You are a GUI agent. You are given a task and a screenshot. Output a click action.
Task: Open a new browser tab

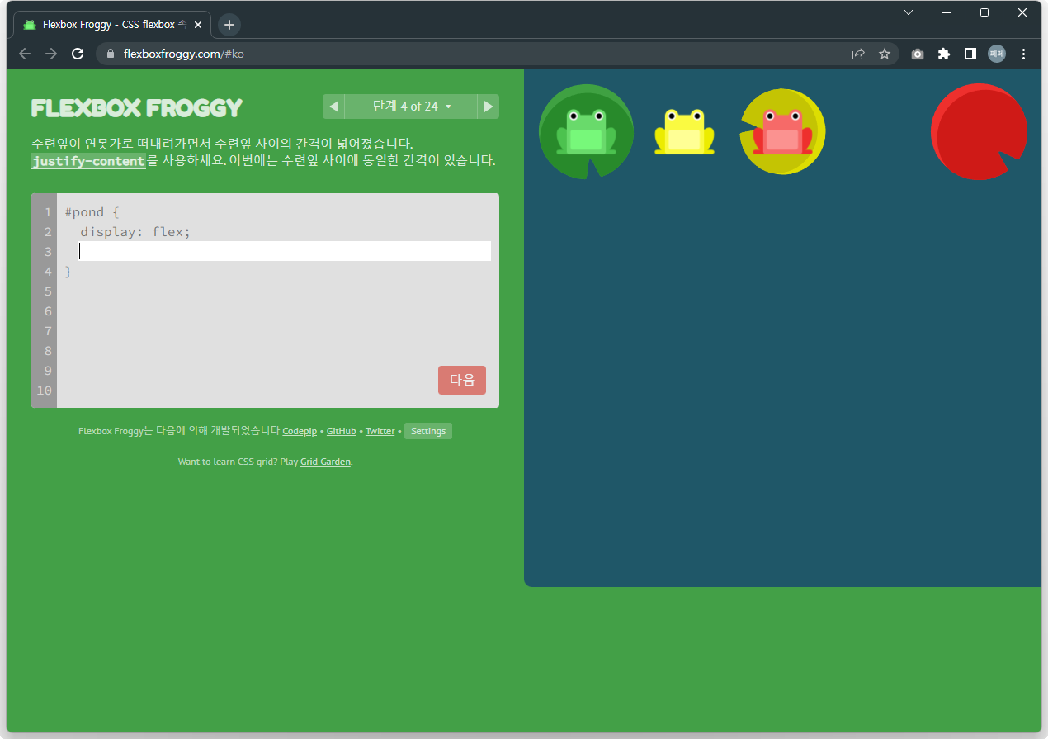tap(229, 25)
